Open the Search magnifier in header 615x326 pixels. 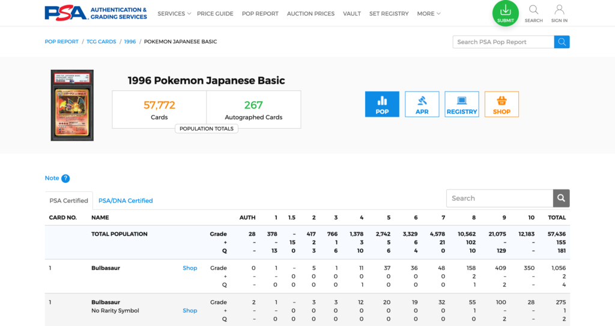point(533,14)
